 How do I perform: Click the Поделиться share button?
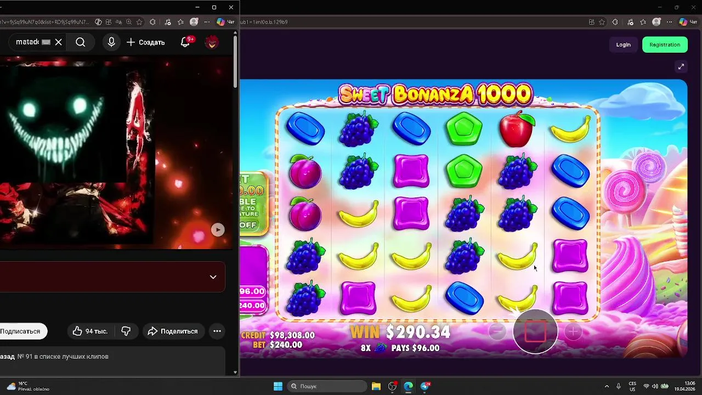tap(173, 331)
